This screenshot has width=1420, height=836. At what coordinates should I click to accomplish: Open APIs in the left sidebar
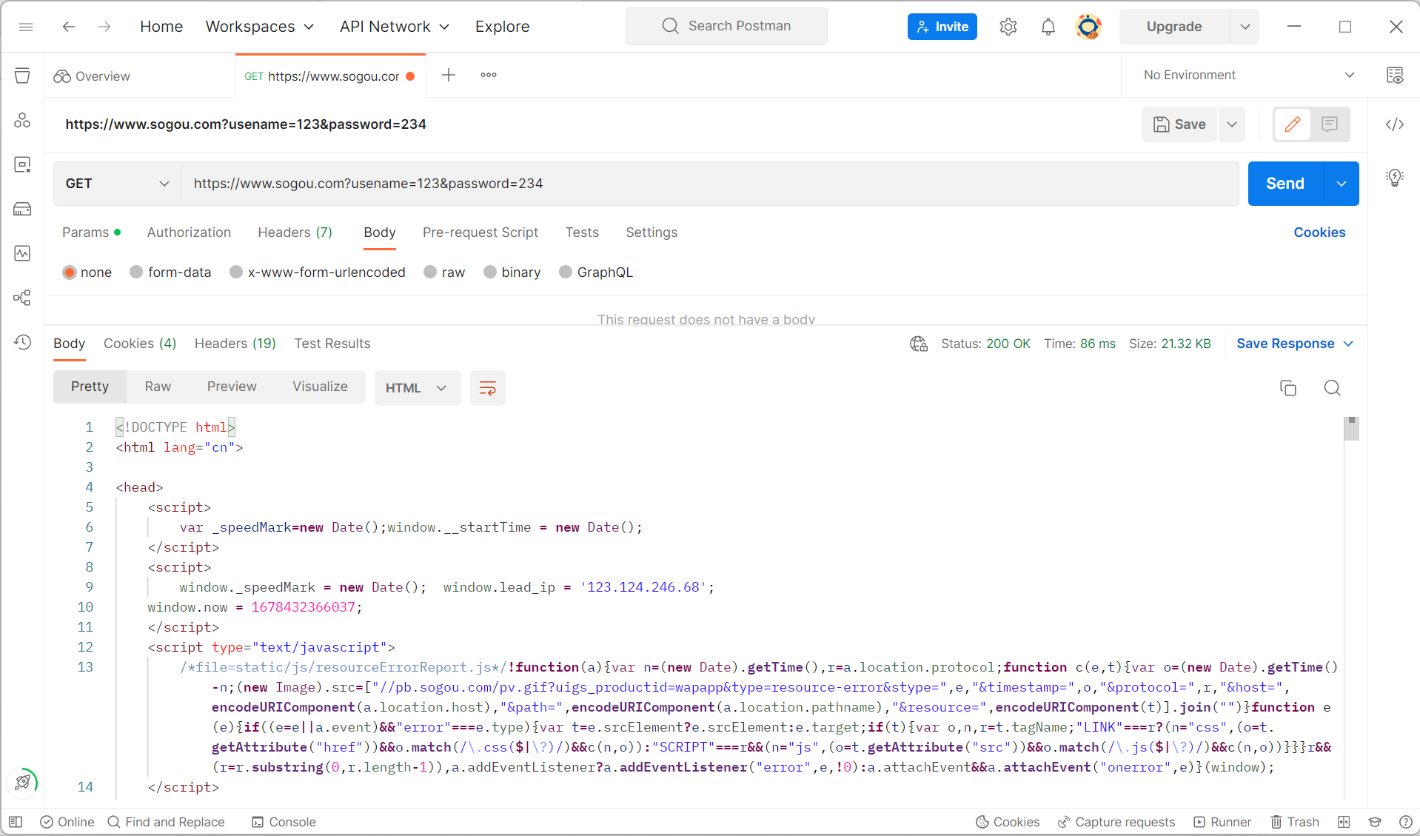22,120
